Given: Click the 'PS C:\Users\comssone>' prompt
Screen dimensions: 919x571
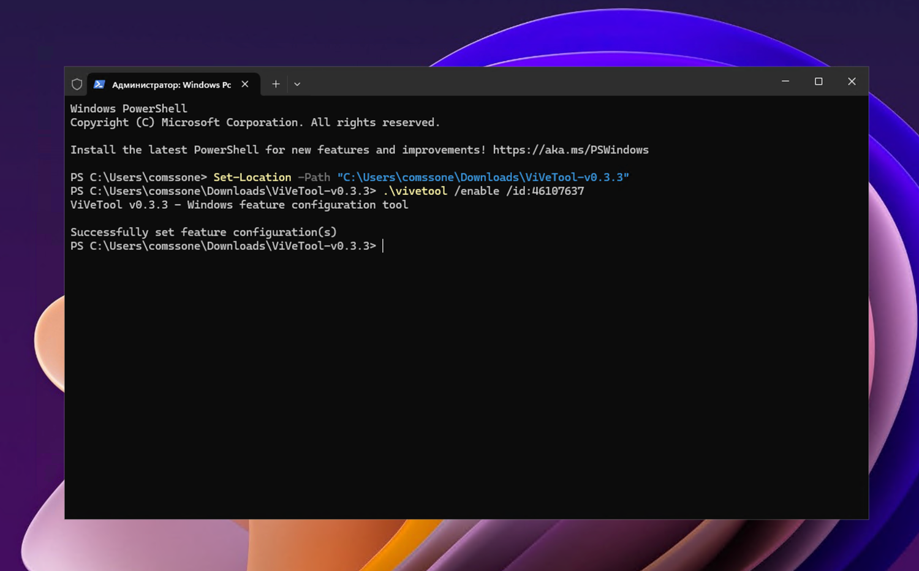Looking at the screenshot, I should coord(138,177).
